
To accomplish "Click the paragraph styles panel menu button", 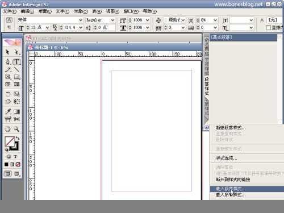I will [x=207, y=127].
